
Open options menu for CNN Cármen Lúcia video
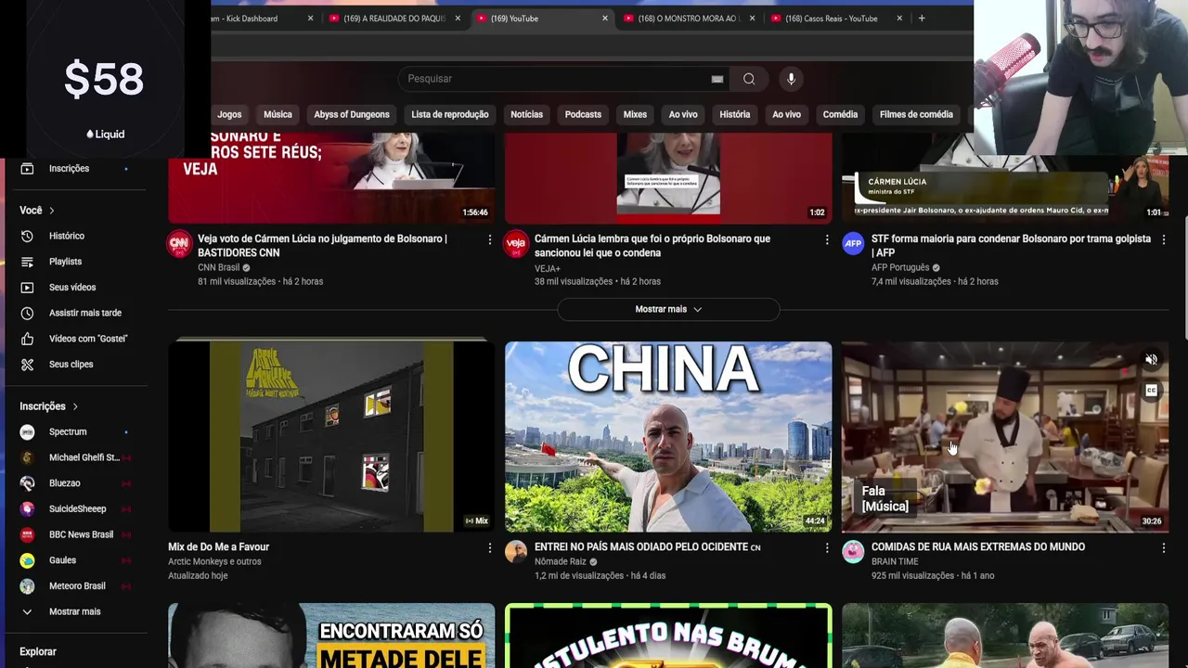490,240
